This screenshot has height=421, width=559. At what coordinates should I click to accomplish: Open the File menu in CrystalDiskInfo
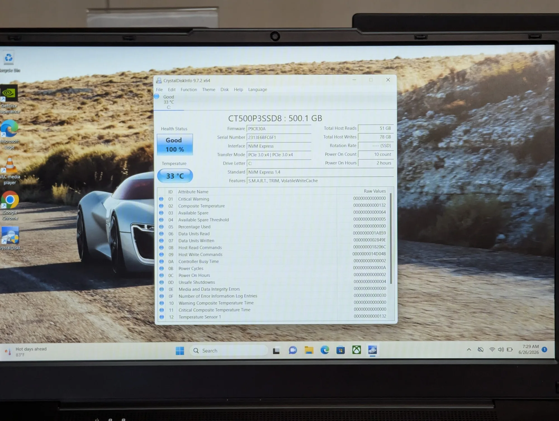click(159, 89)
